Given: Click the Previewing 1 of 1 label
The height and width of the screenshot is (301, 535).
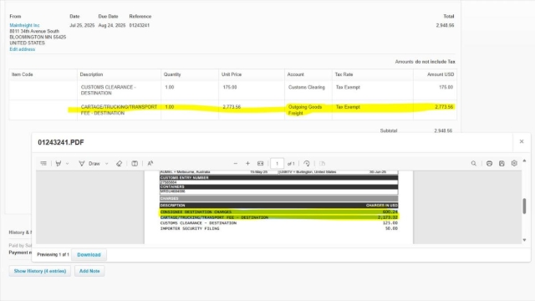Looking at the screenshot, I should click(53, 254).
